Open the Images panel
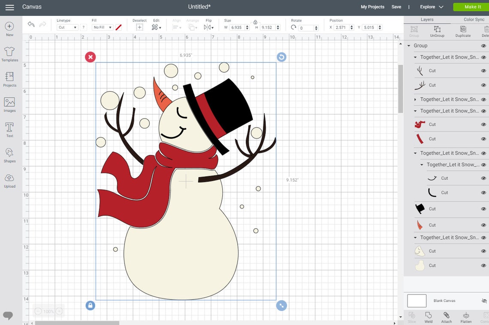This screenshot has height=325, width=489. click(9, 104)
